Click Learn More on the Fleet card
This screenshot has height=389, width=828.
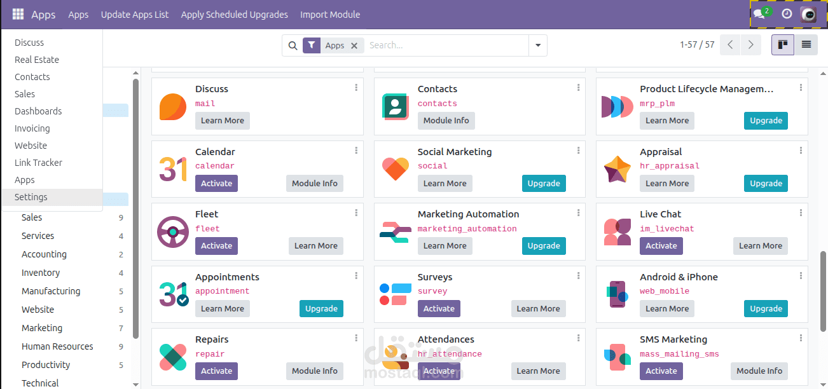tap(315, 246)
